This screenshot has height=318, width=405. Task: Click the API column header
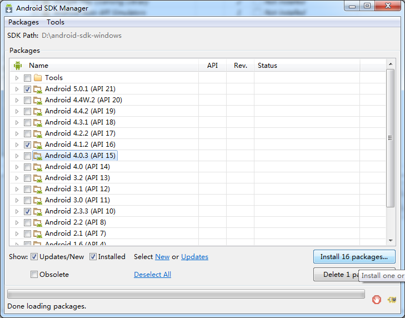(x=213, y=66)
